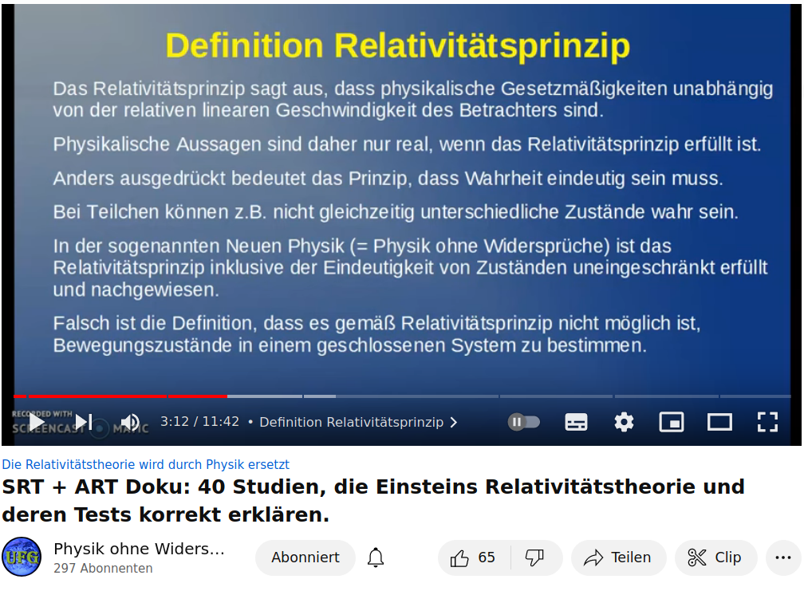Open the three-dot more actions menu
The height and width of the screenshot is (591, 804).
(x=779, y=558)
